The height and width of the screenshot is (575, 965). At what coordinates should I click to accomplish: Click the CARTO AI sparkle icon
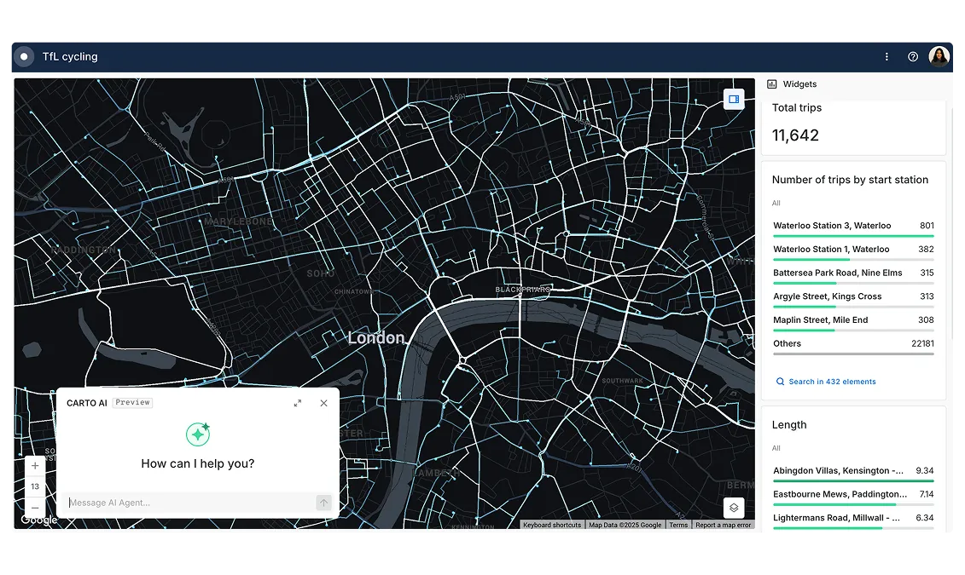pos(198,434)
